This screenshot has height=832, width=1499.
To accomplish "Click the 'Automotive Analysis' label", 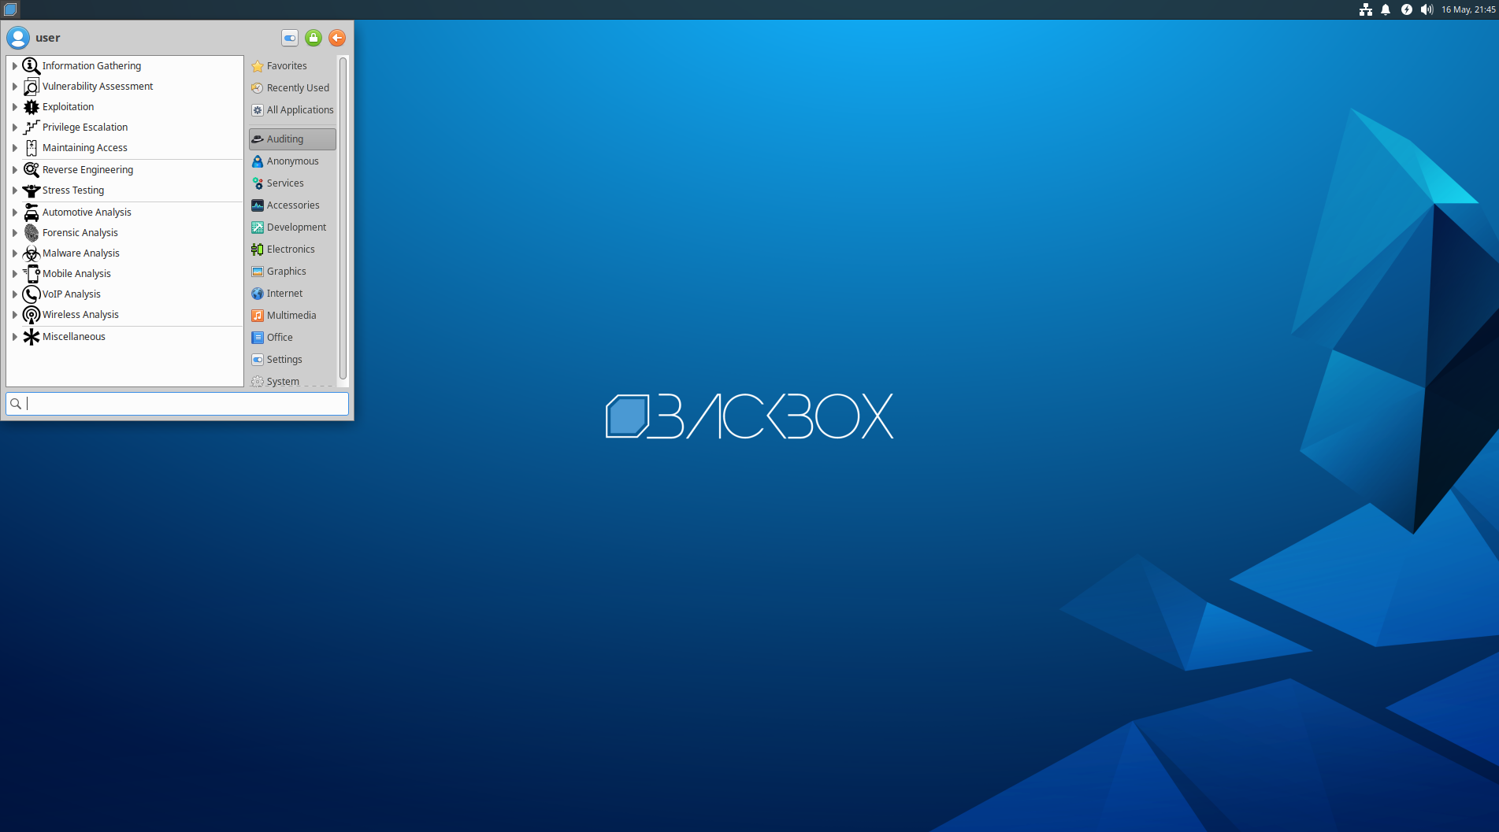I will (x=87, y=213).
